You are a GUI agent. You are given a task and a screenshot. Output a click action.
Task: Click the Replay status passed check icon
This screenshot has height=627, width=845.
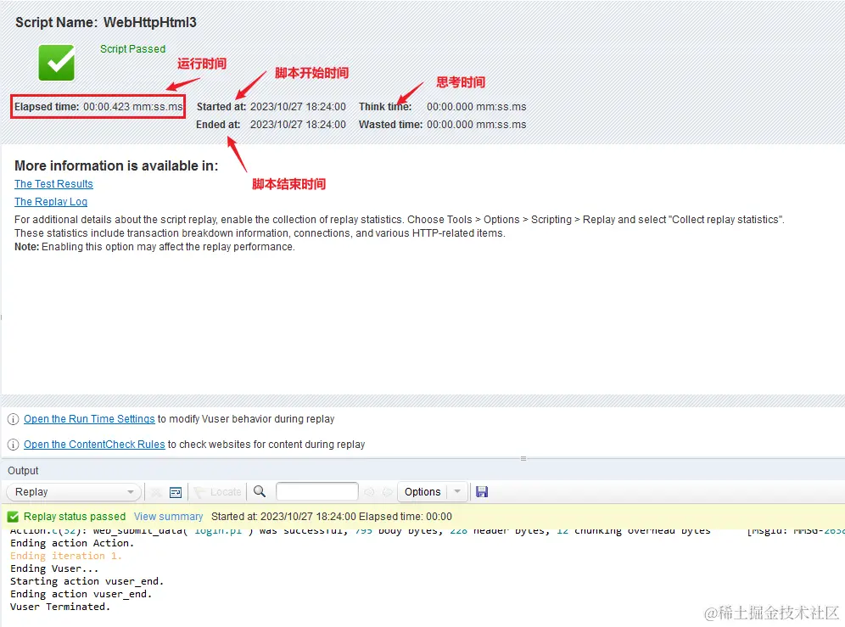(x=13, y=517)
